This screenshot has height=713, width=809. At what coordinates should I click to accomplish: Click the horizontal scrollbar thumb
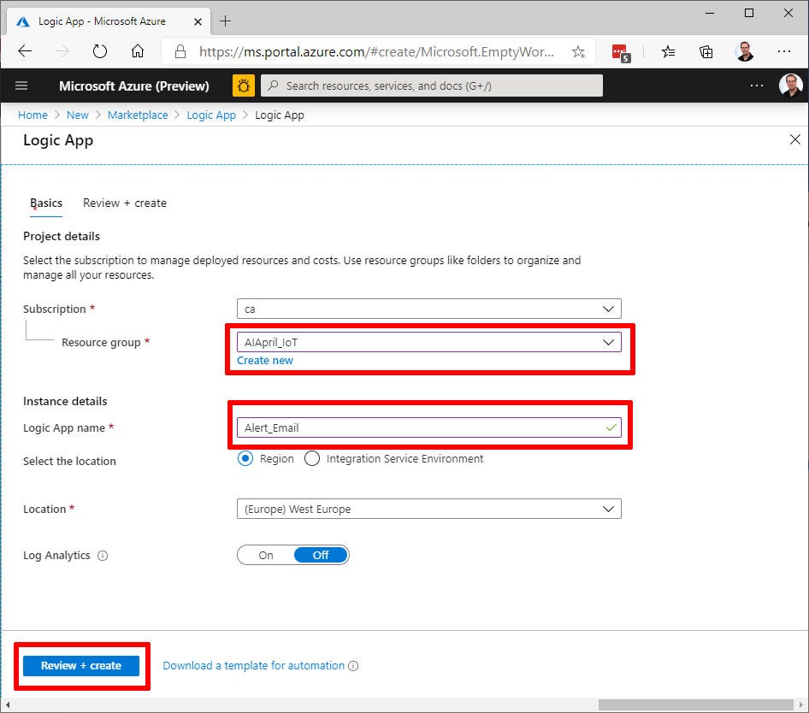click(x=695, y=704)
